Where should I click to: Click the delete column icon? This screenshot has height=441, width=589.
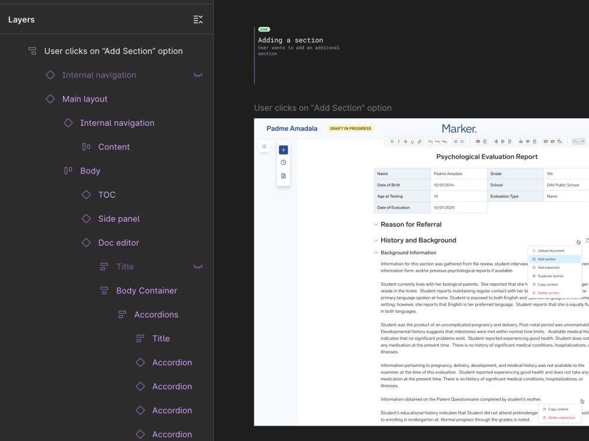(x=509, y=141)
